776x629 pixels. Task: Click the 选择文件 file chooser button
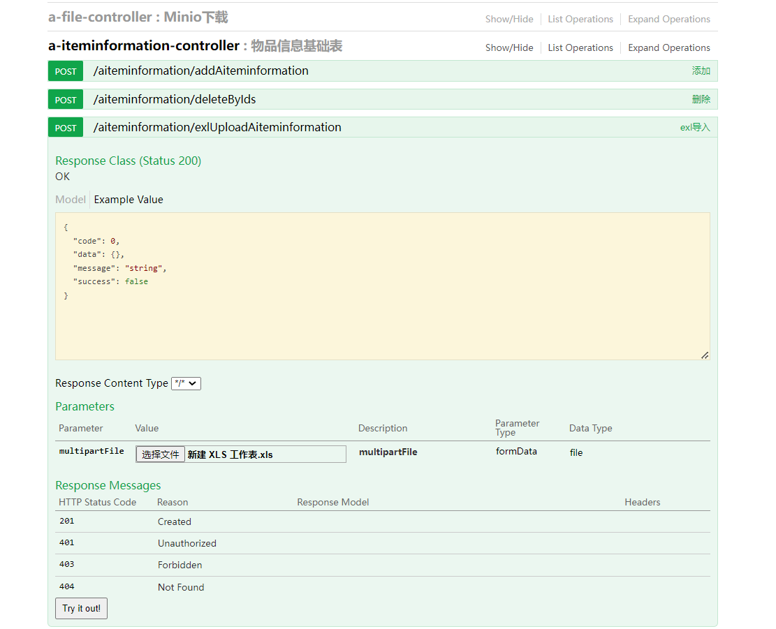coord(161,454)
